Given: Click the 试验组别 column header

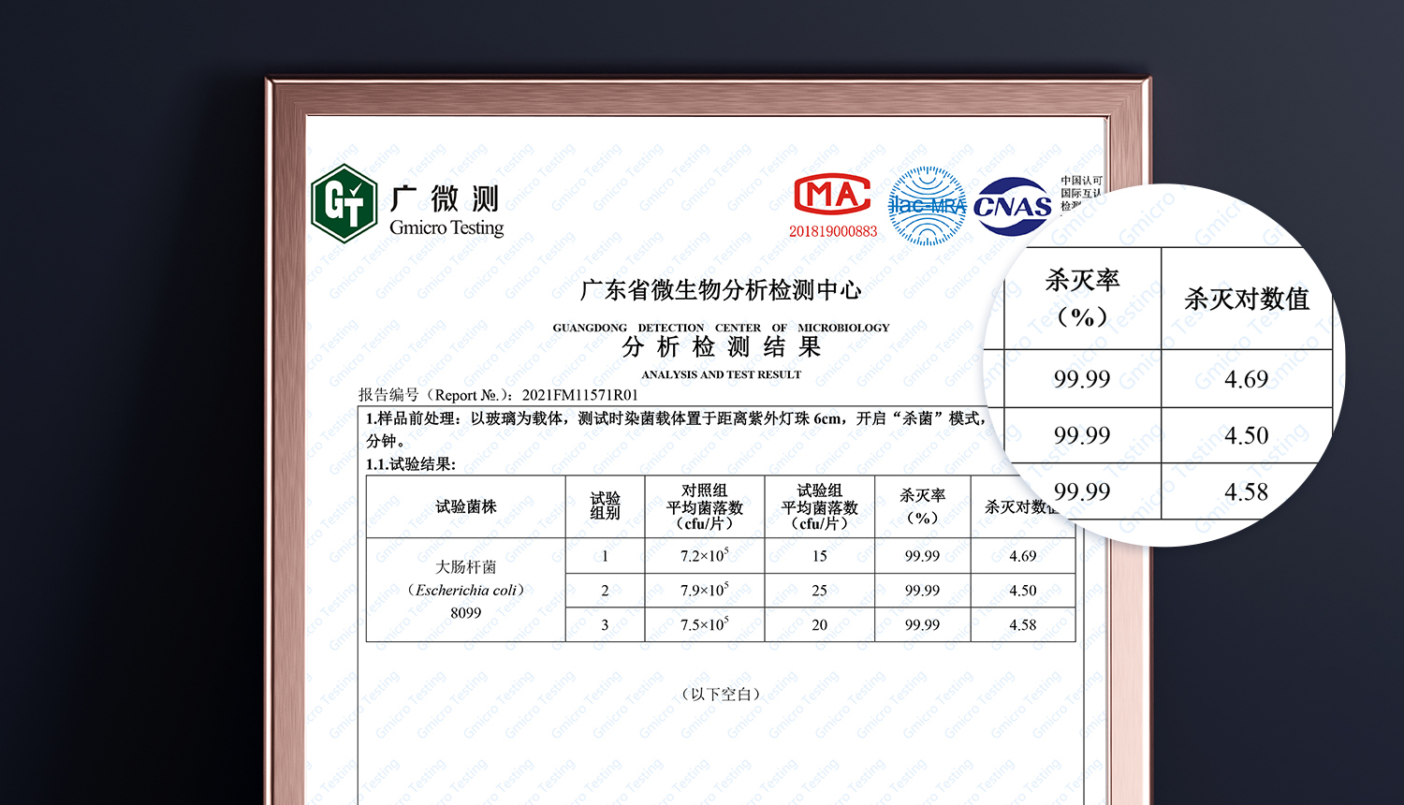Looking at the screenshot, I should point(605,505).
